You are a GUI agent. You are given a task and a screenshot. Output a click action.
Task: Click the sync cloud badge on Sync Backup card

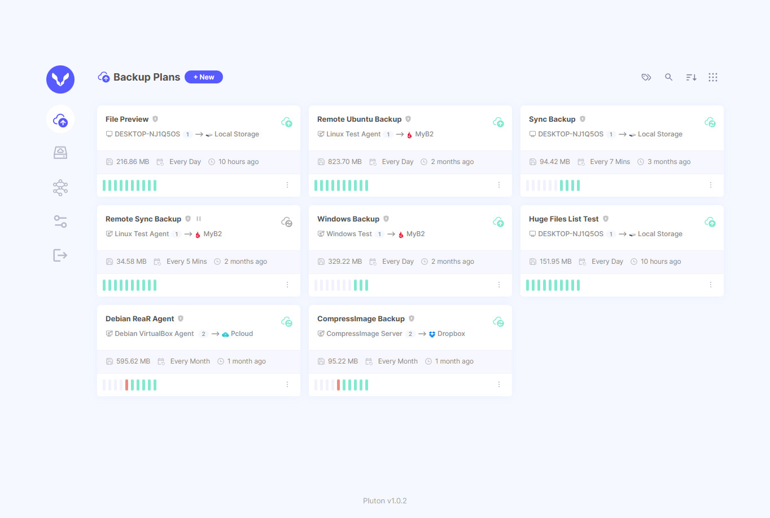[710, 122]
